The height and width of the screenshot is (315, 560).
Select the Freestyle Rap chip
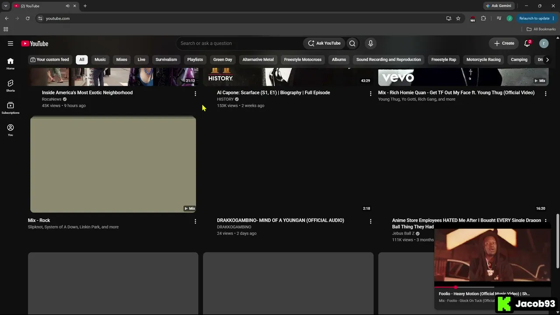[444, 59]
